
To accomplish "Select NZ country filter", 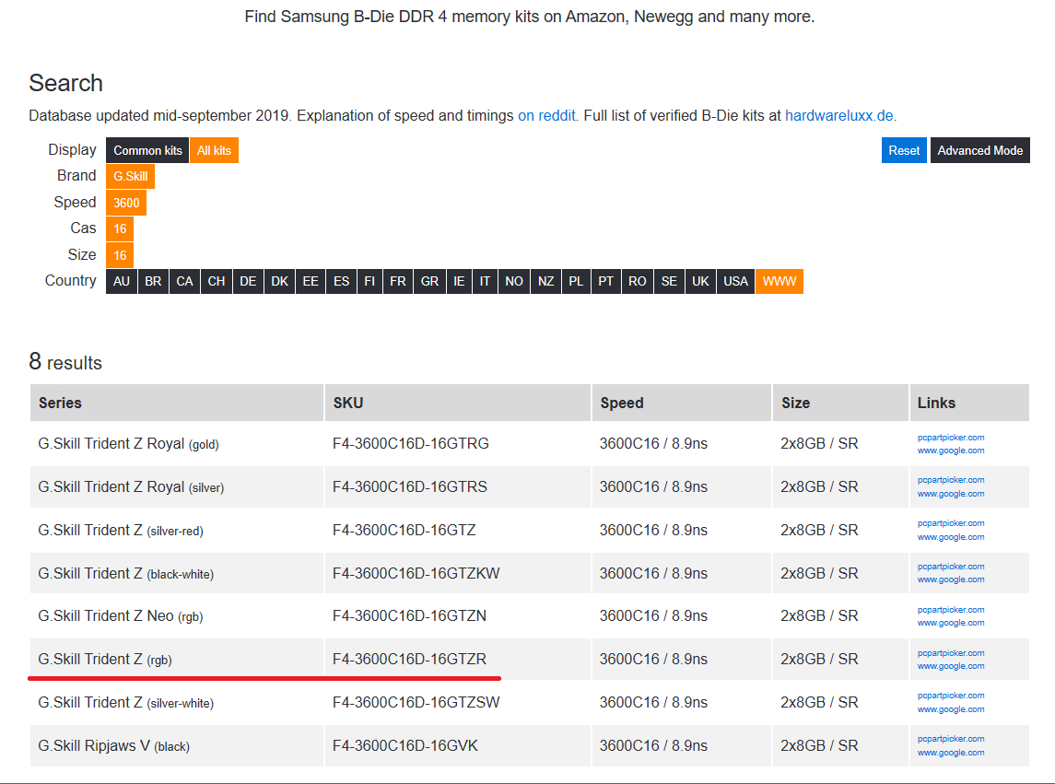I will pos(546,281).
